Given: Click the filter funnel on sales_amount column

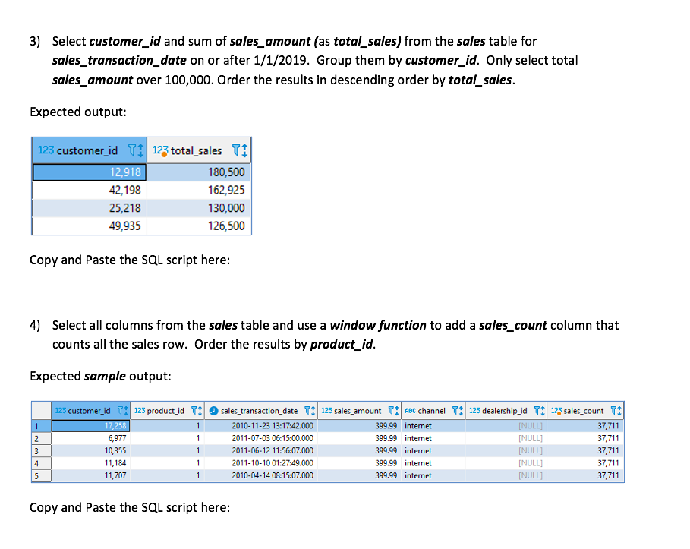Looking at the screenshot, I should pyautogui.click(x=391, y=412).
